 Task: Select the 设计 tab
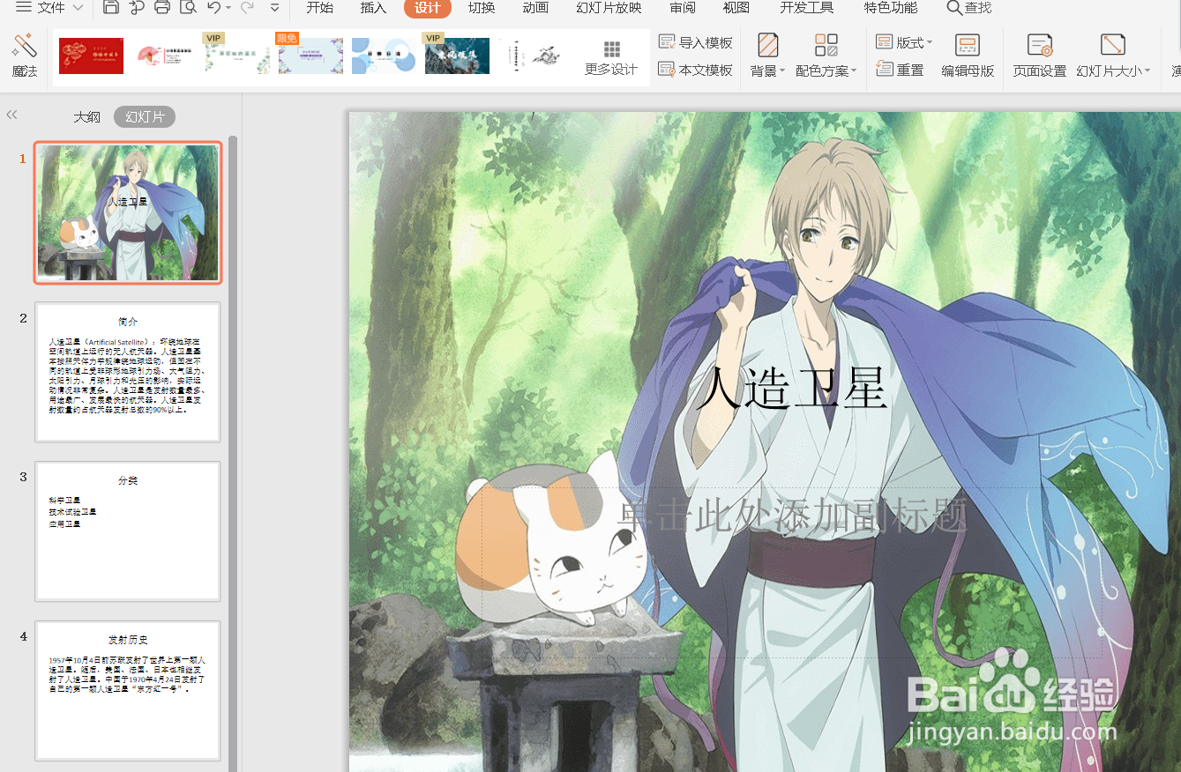[x=428, y=8]
